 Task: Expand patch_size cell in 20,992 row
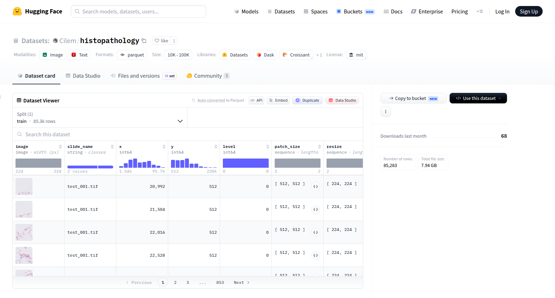(x=316, y=186)
